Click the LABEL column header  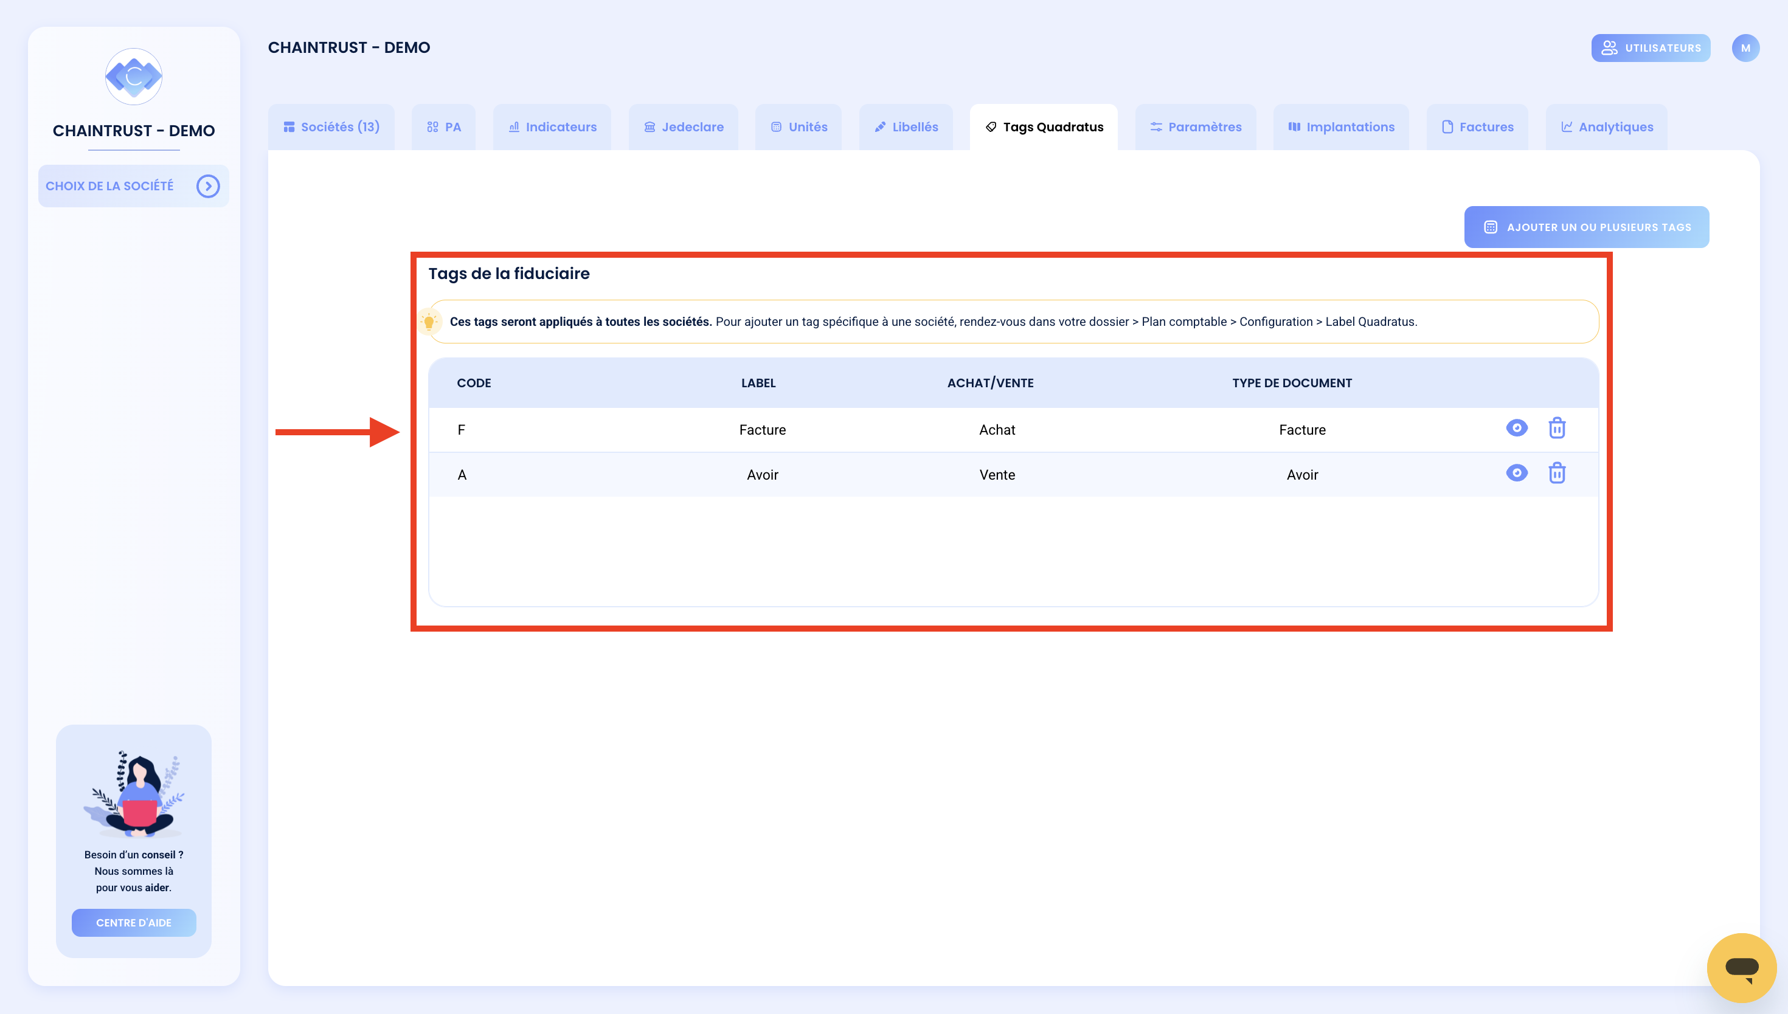tap(758, 383)
